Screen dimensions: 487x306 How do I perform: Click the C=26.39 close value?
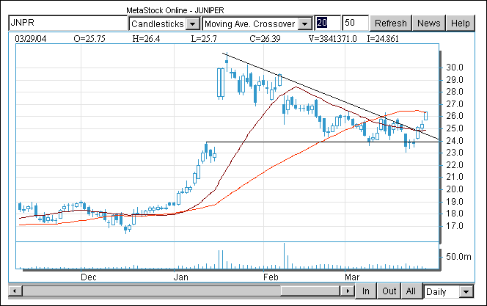point(265,39)
